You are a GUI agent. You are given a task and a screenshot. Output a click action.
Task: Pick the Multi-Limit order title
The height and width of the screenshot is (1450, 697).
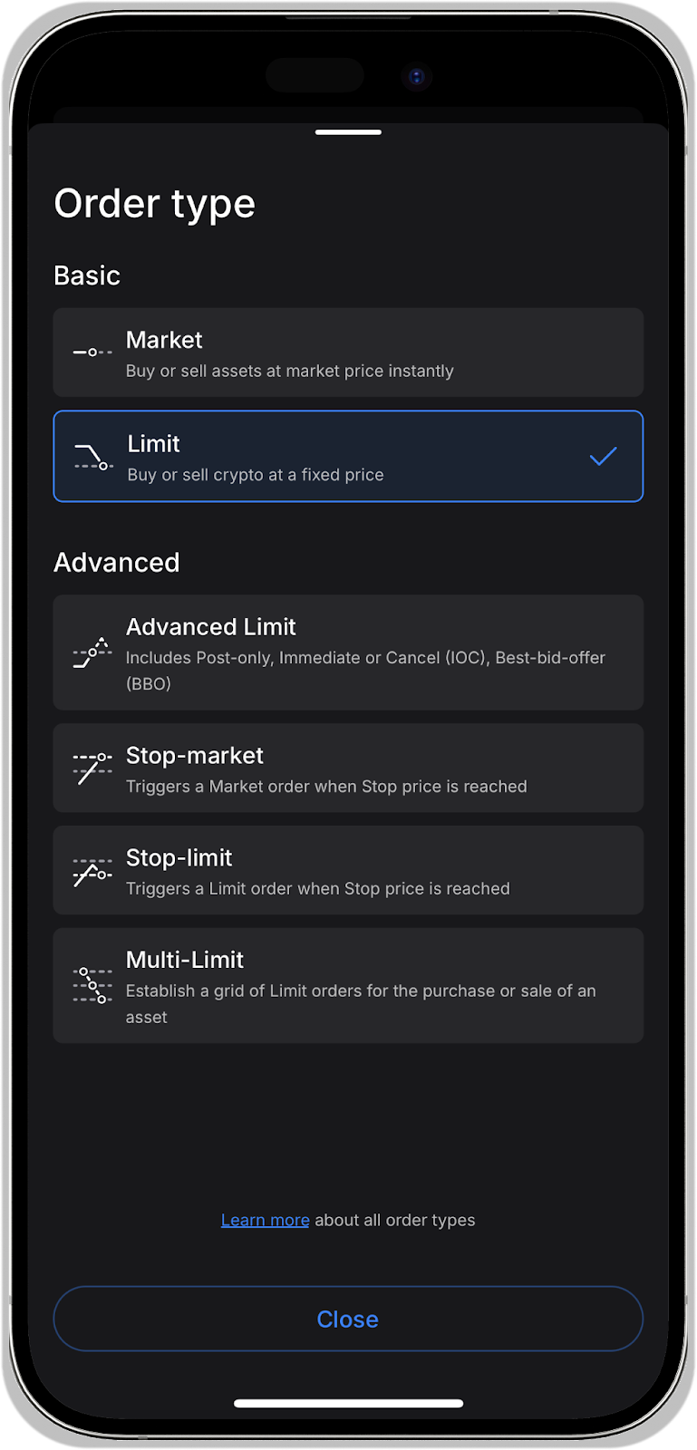pos(185,960)
